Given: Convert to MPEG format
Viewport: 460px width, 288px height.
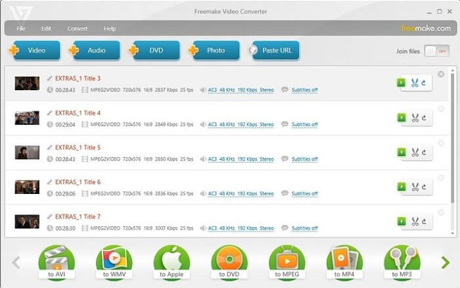Looking at the screenshot, I should click(287, 263).
